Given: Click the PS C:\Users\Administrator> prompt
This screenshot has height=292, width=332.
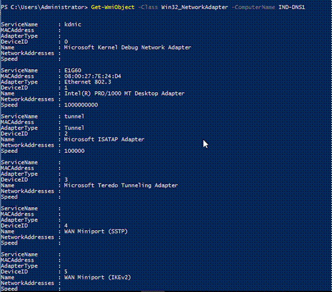Looking at the screenshot, I should [45, 7].
